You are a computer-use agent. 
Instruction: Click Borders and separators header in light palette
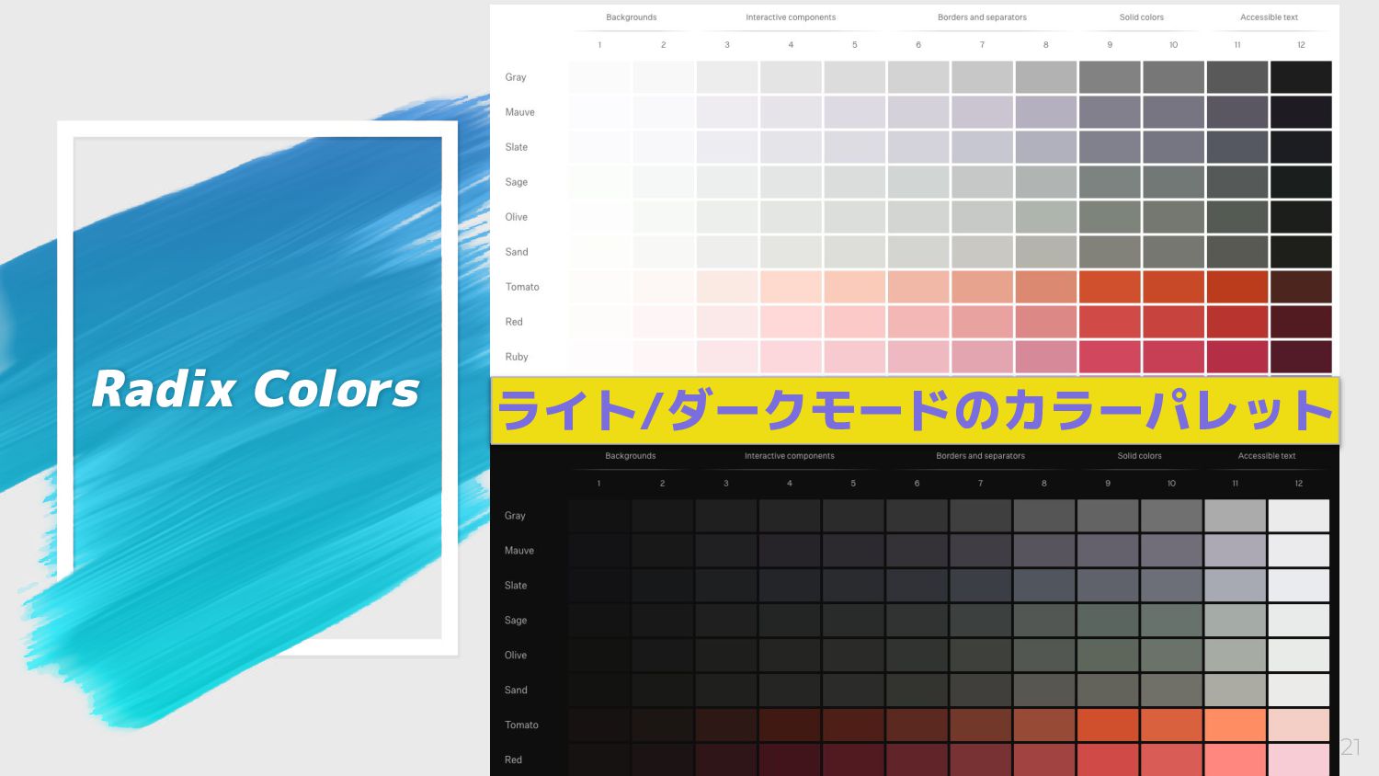tap(982, 17)
